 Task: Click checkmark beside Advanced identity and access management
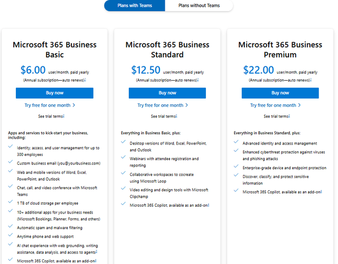[237, 142]
